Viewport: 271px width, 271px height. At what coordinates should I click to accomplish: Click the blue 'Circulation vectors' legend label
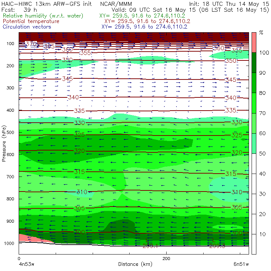(27, 27)
